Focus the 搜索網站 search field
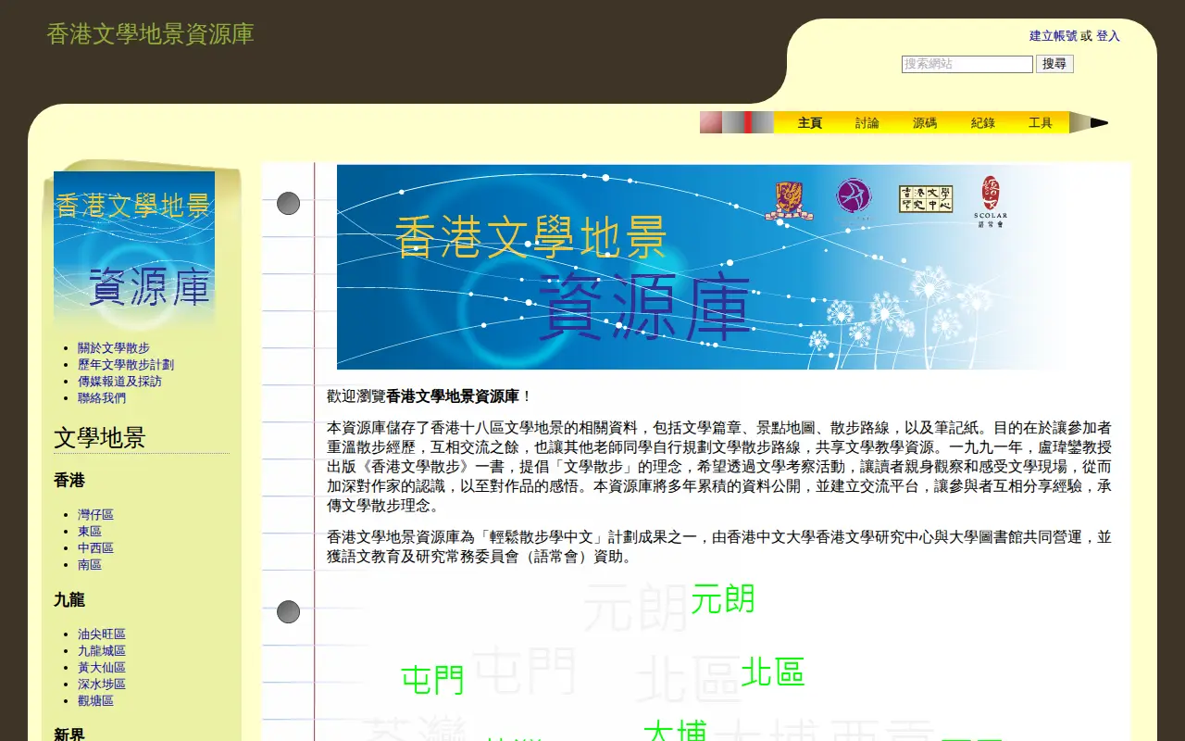This screenshot has height=741, width=1185. tap(967, 64)
